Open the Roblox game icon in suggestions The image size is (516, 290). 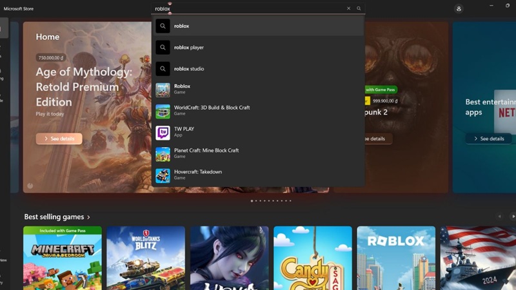pos(163,90)
